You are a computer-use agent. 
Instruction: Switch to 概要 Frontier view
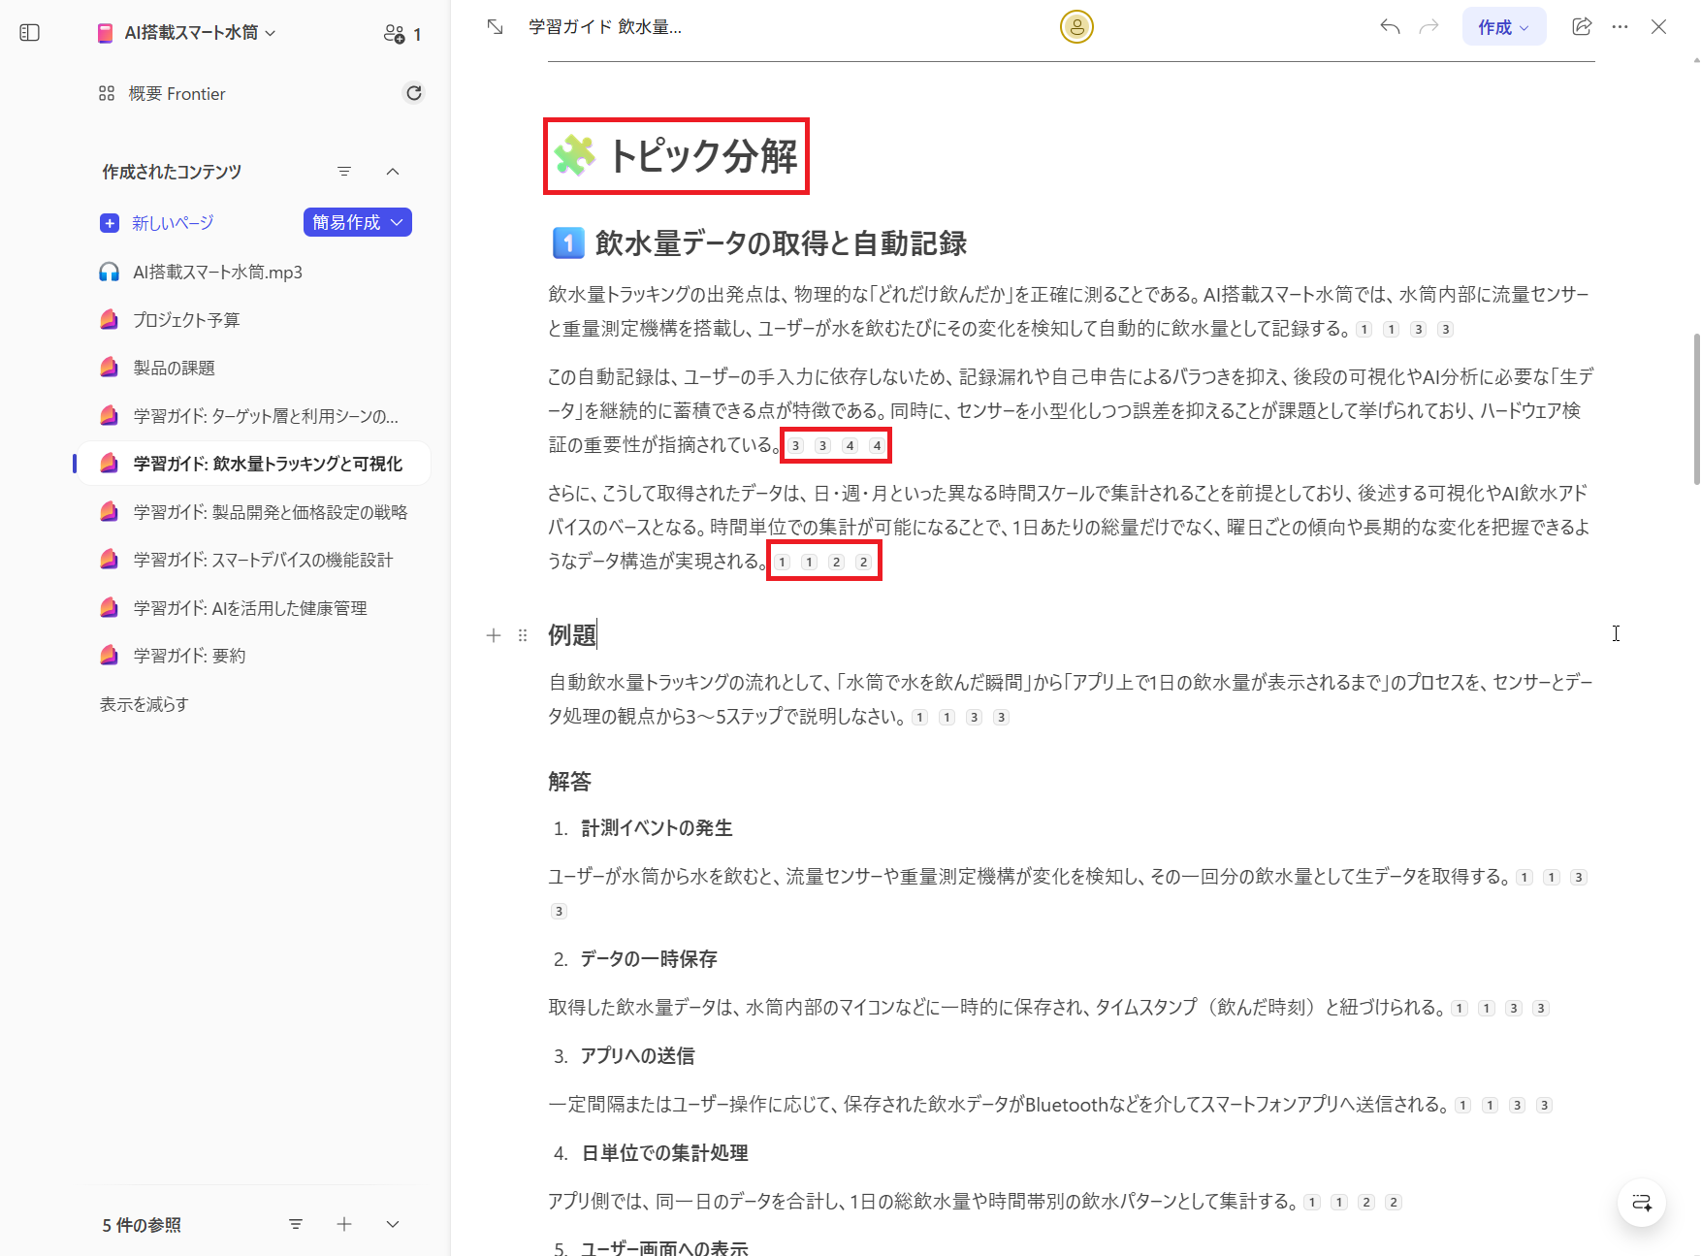177,92
